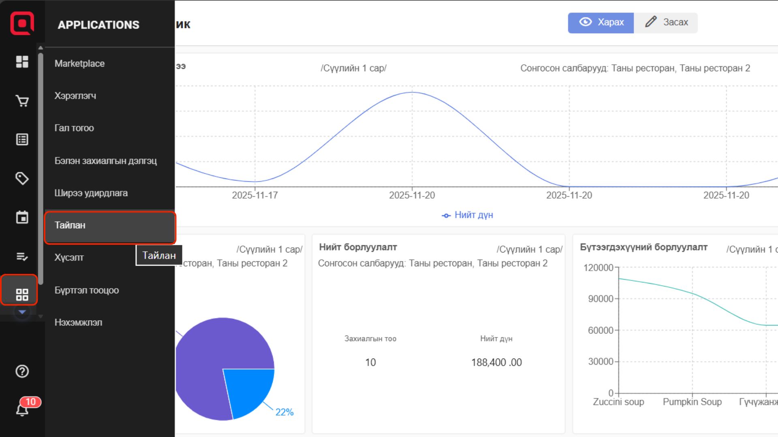Open Ширээ удирдлага menu entry
The image size is (778, 437).
click(x=91, y=193)
